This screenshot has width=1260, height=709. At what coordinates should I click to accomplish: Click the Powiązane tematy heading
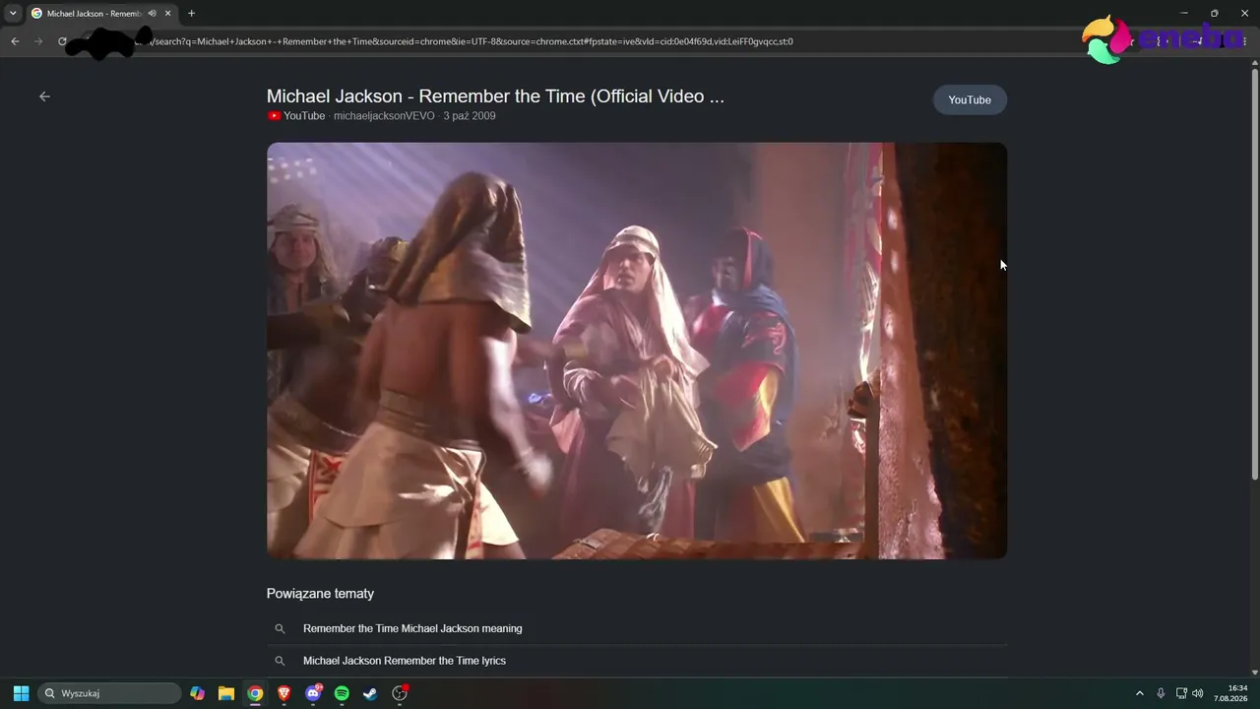pyautogui.click(x=320, y=594)
